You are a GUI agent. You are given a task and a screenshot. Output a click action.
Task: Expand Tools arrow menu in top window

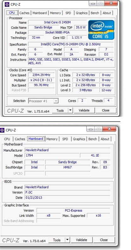(x=70, y=110)
